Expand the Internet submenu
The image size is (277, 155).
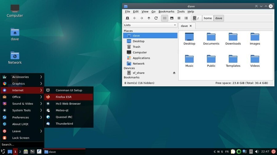pos(22,90)
